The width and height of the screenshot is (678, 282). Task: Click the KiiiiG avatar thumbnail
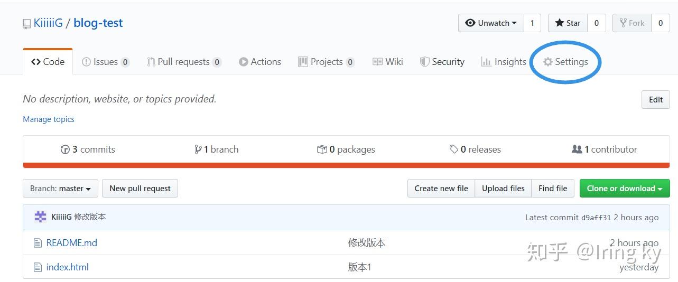tap(40, 217)
